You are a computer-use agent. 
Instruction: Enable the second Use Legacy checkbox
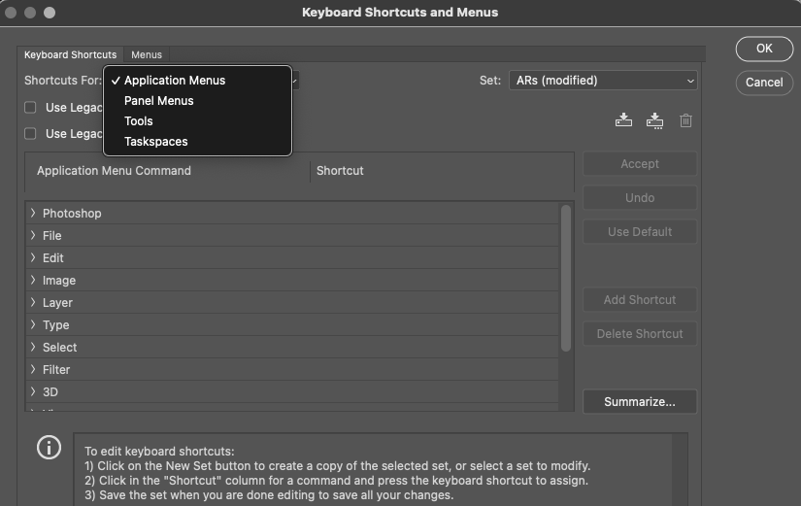point(31,134)
